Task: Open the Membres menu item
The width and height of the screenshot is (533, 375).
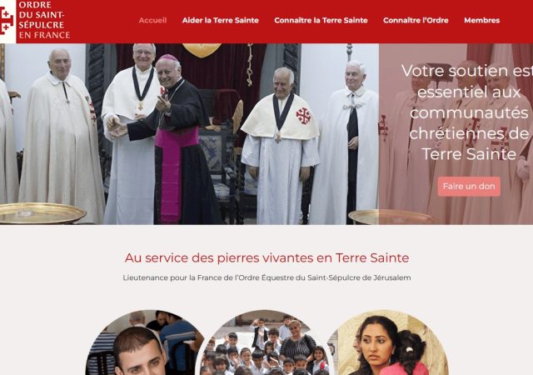Action: 481,21
